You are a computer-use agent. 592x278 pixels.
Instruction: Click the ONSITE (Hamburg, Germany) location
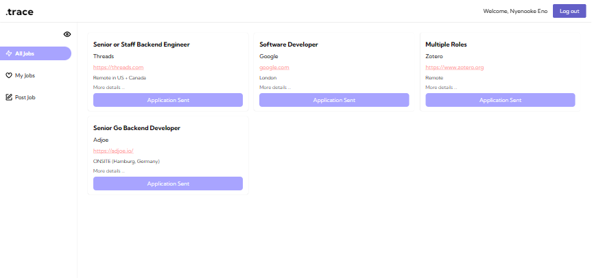126,162
